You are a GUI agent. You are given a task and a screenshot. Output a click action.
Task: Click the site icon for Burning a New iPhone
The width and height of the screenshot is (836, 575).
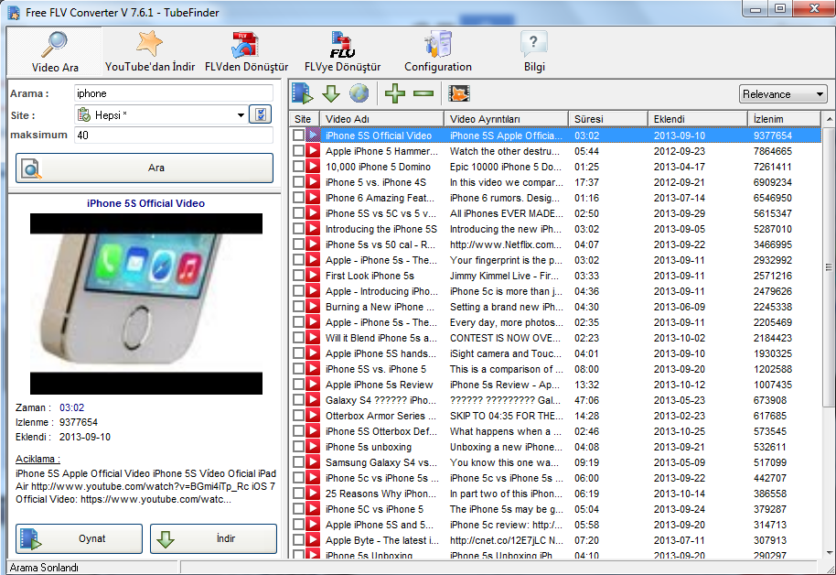[x=313, y=307]
